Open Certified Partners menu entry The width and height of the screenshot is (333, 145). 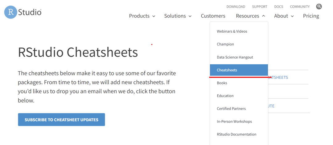pos(231,109)
